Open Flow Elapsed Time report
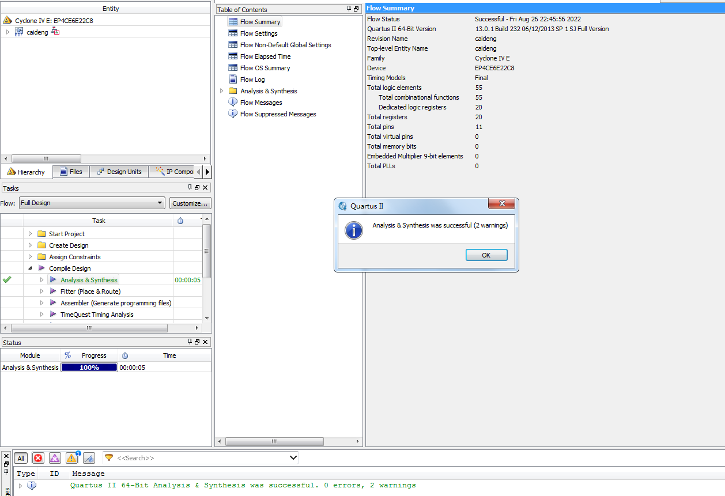 click(265, 56)
